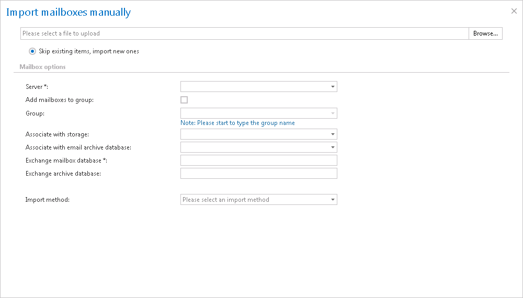Screen dimensions: 523x298
Task: Open the Server dropdown arrow
Action: pyautogui.click(x=333, y=87)
